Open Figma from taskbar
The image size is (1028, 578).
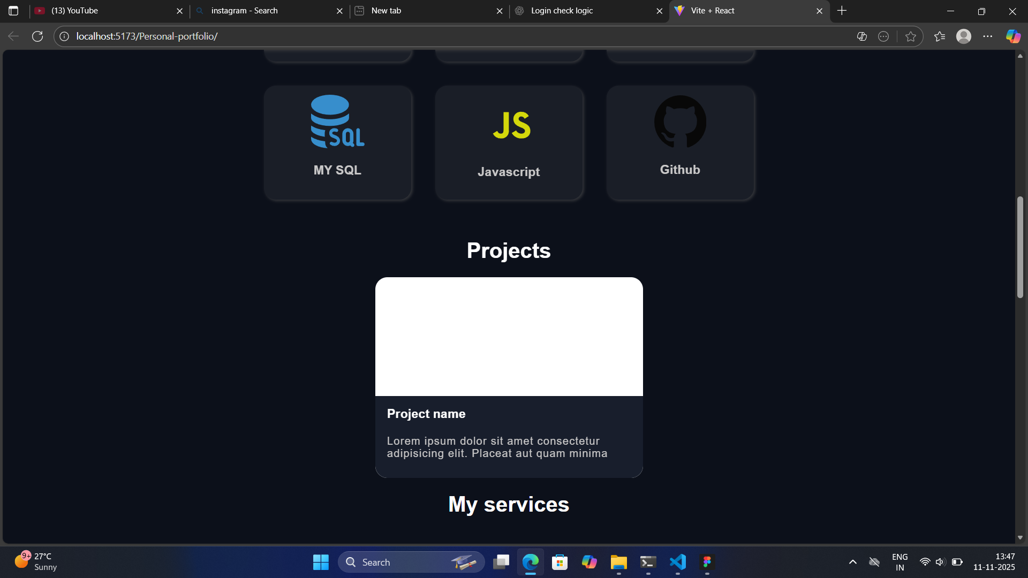[x=707, y=562]
